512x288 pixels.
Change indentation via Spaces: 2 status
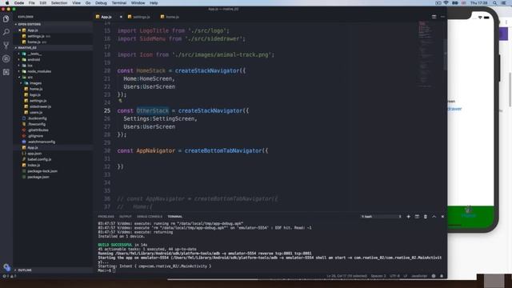(378, 276)
